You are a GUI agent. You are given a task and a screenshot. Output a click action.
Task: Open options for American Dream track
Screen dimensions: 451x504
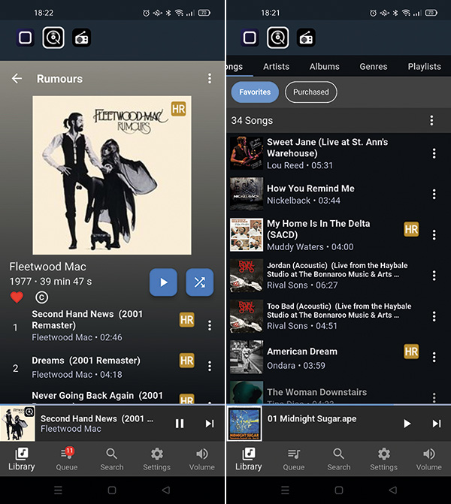[x=434, y=357]
